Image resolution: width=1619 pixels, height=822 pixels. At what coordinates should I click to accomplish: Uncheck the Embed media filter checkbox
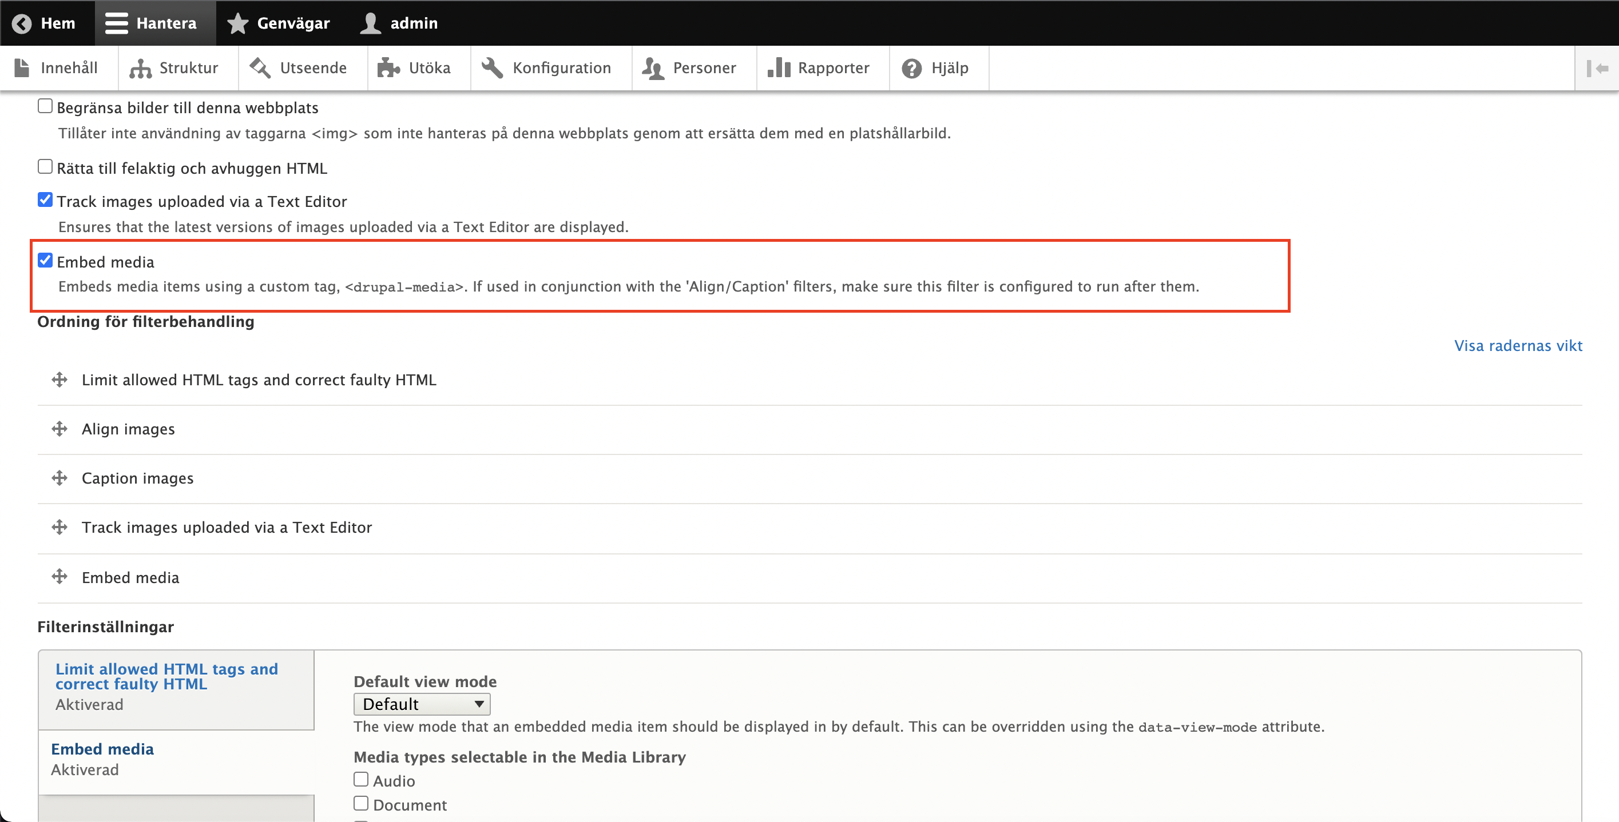(x=45, y=261)
